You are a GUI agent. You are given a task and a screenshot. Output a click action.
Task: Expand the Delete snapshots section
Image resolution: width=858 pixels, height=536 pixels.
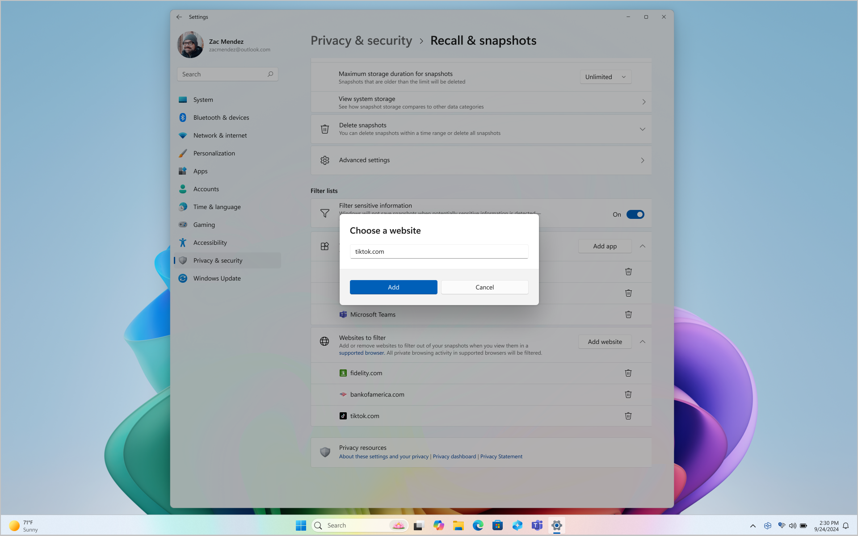[x=643, y=129]
